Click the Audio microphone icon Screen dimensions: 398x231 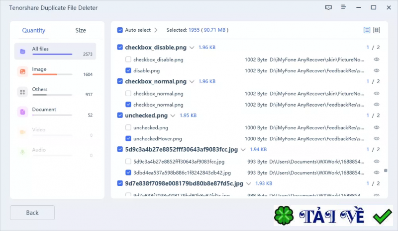pos(22,152)
